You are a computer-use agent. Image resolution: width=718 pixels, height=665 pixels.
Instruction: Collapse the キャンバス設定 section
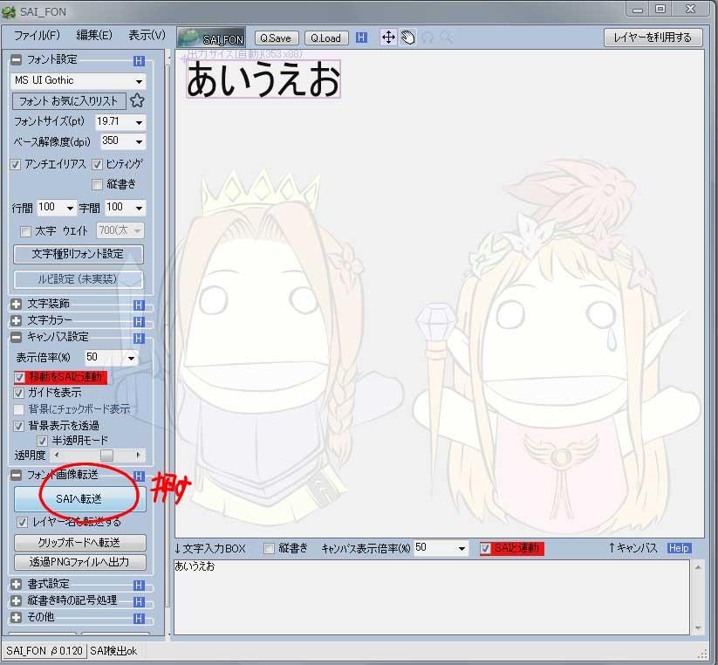16,338
